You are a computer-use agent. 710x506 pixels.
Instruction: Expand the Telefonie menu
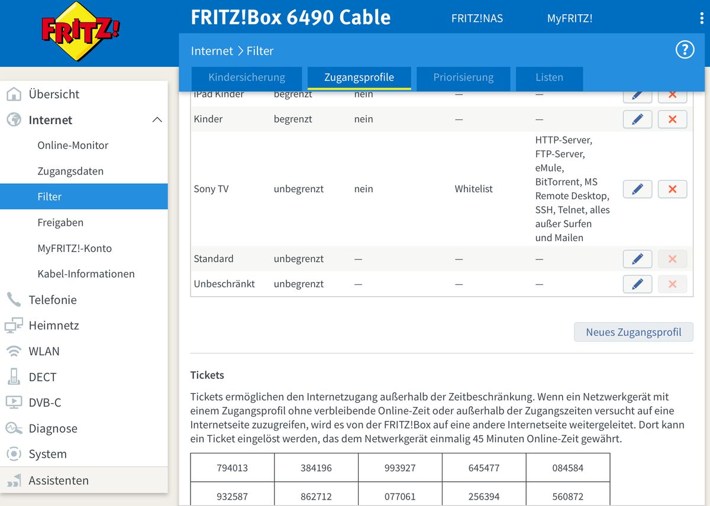(53, 300)
